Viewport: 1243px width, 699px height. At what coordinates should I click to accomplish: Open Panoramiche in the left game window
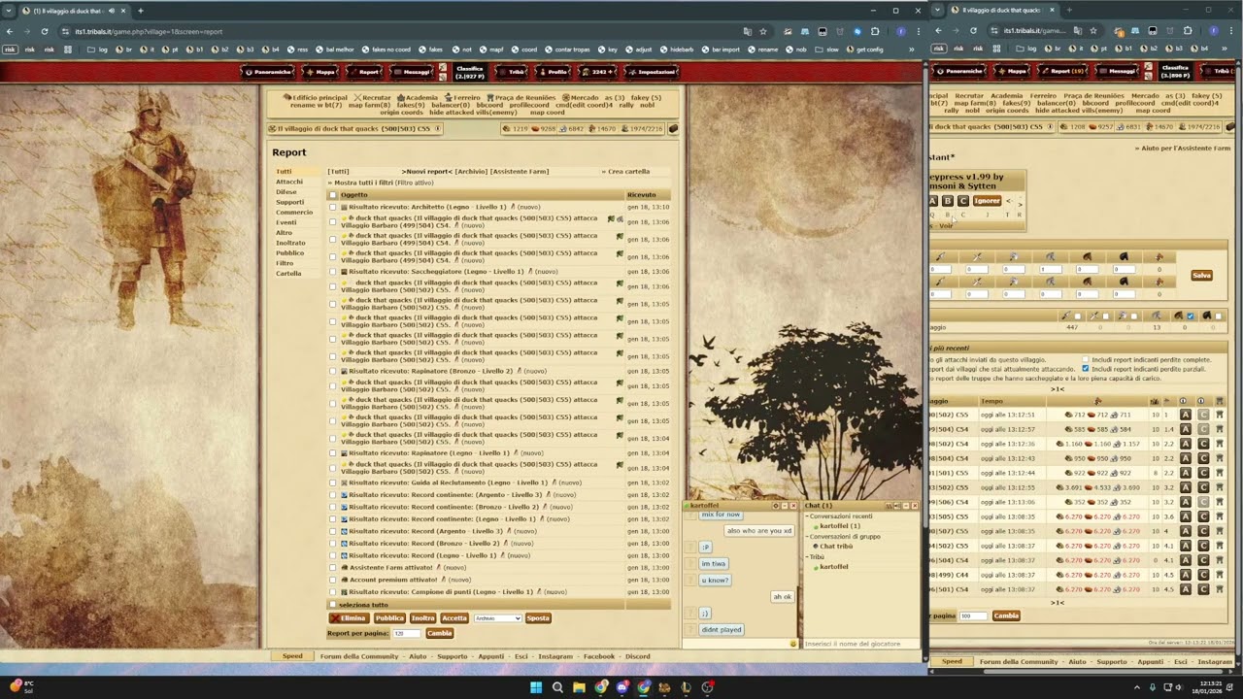point(266,71)
